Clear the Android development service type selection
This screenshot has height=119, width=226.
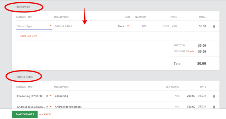[47, 107]
